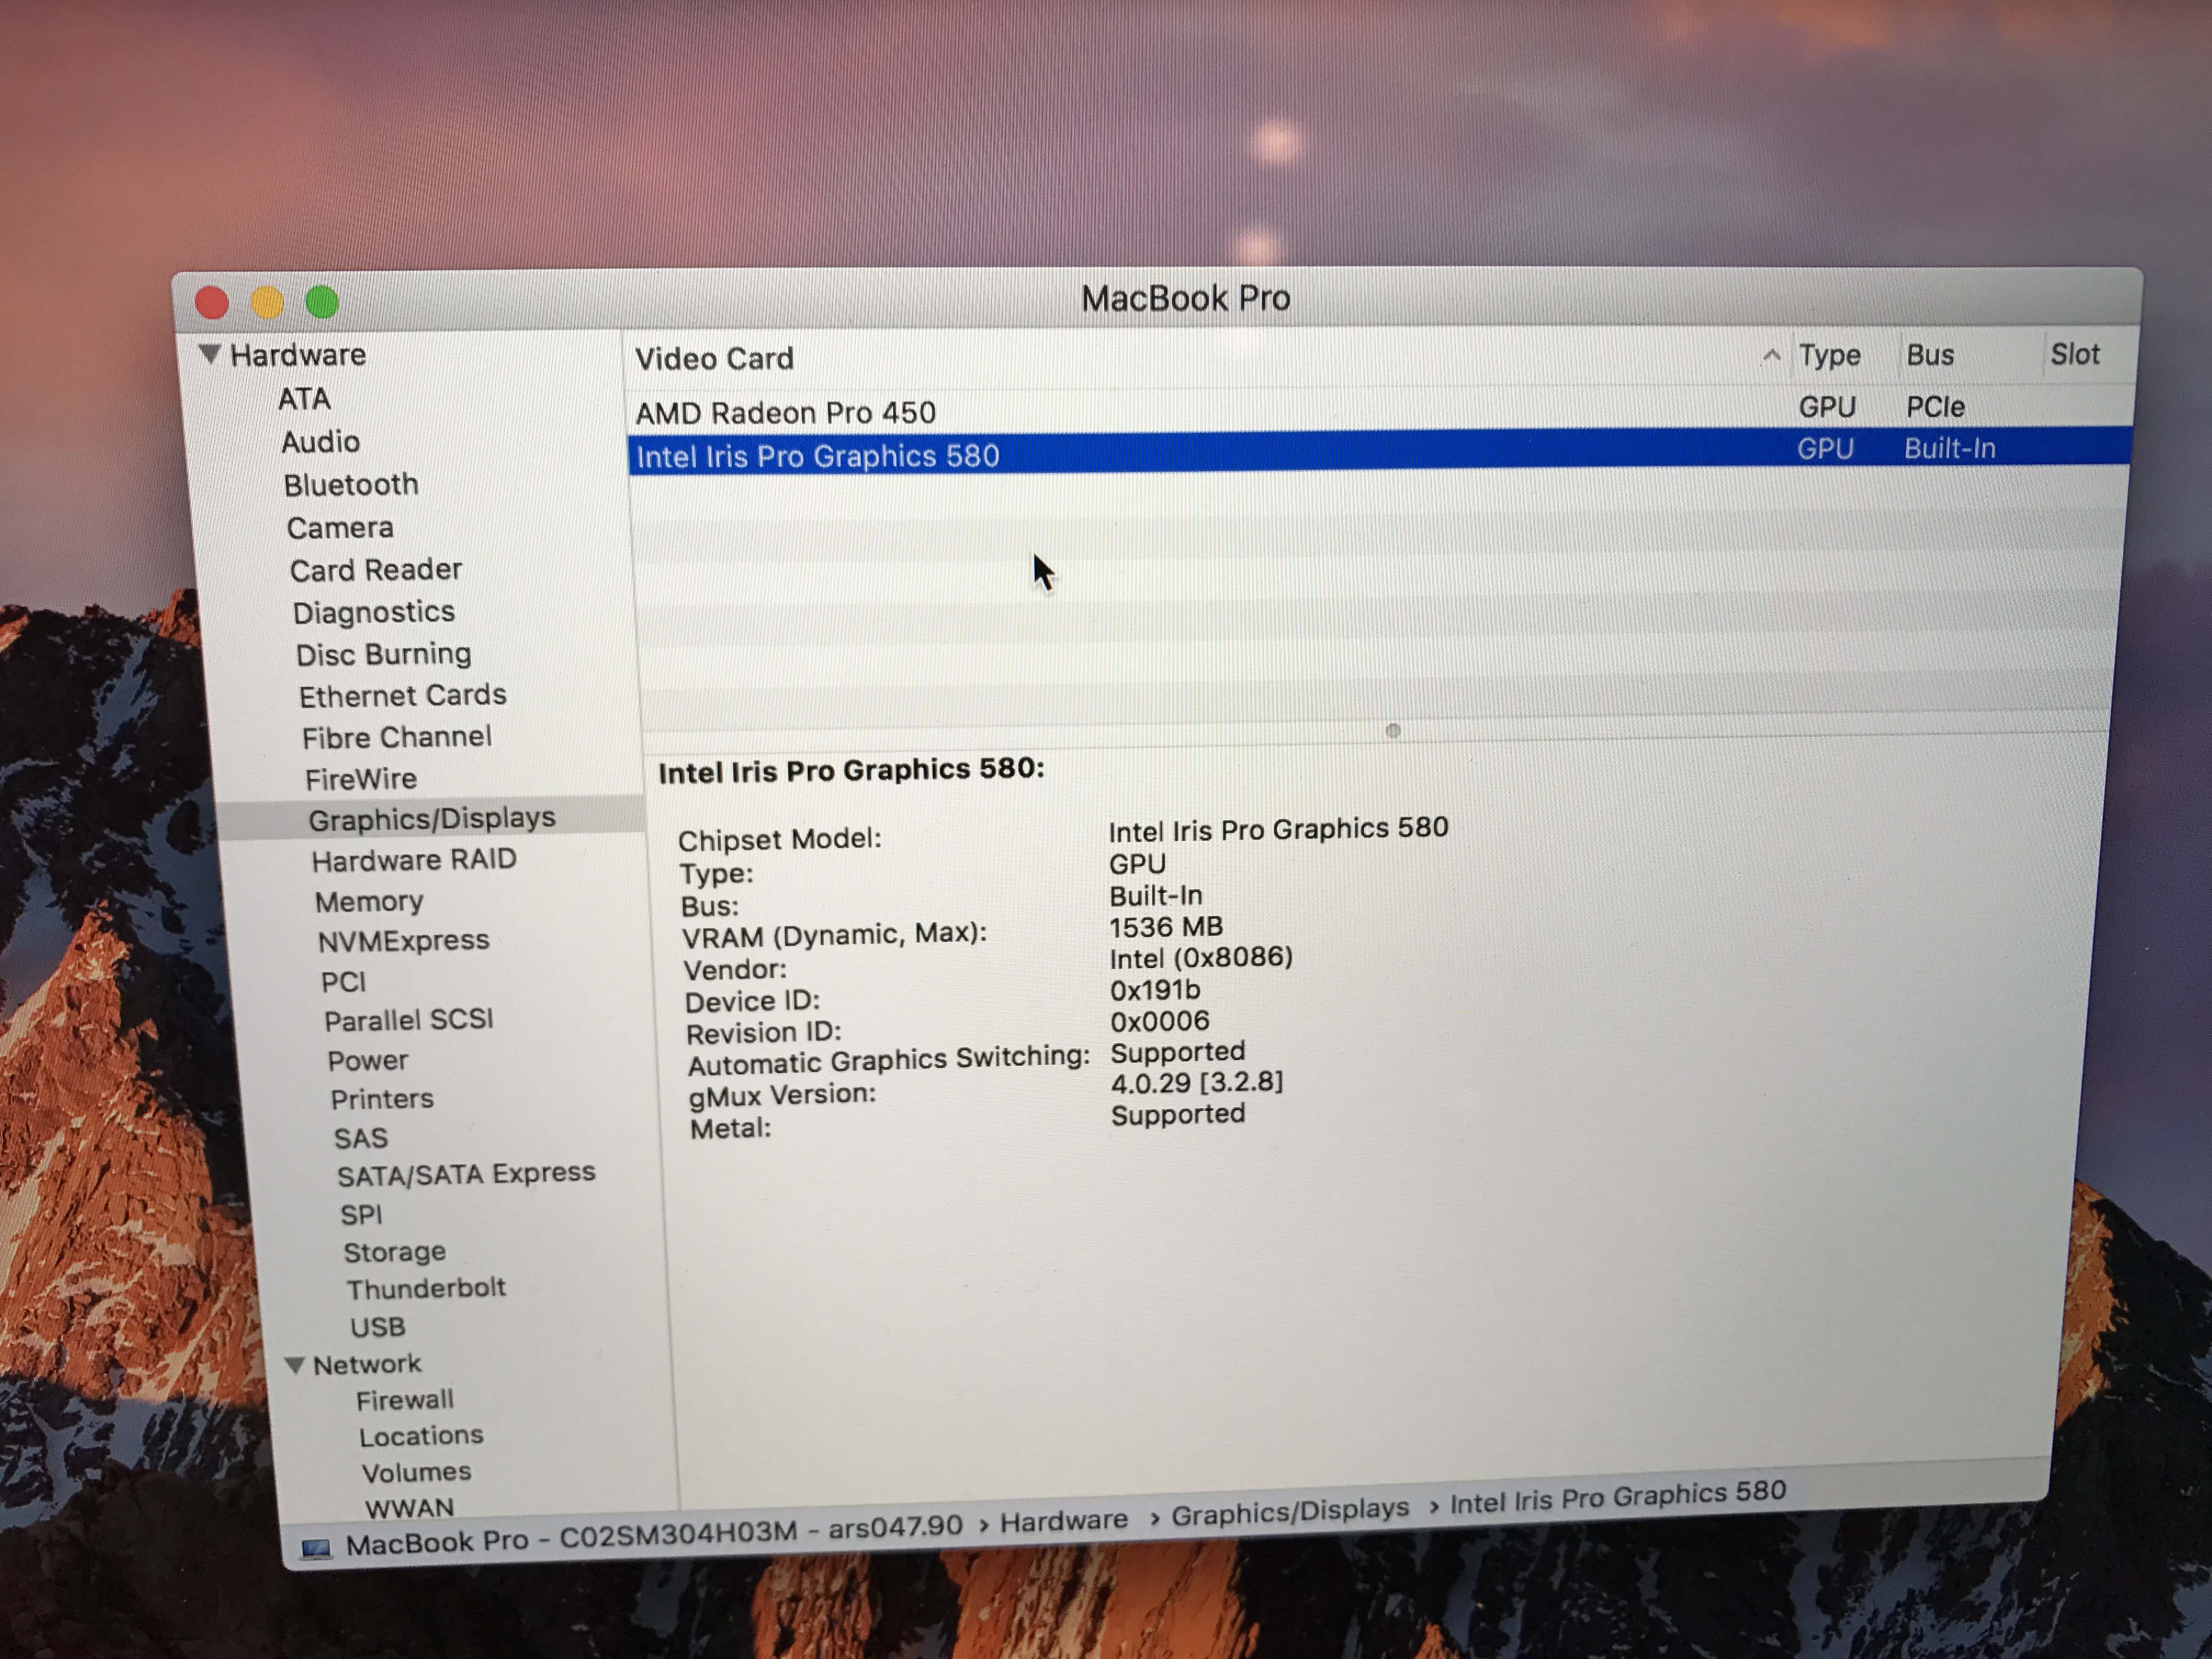The height and width of the screenshot is (1659, 2212).
Task: Select Fibre Channel entry
Action: (397, 737)
